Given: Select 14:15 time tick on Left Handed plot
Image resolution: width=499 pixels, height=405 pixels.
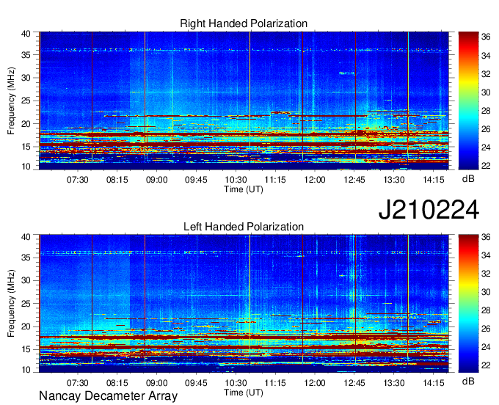Looking at the screenshot, I should tap(434, 383).
